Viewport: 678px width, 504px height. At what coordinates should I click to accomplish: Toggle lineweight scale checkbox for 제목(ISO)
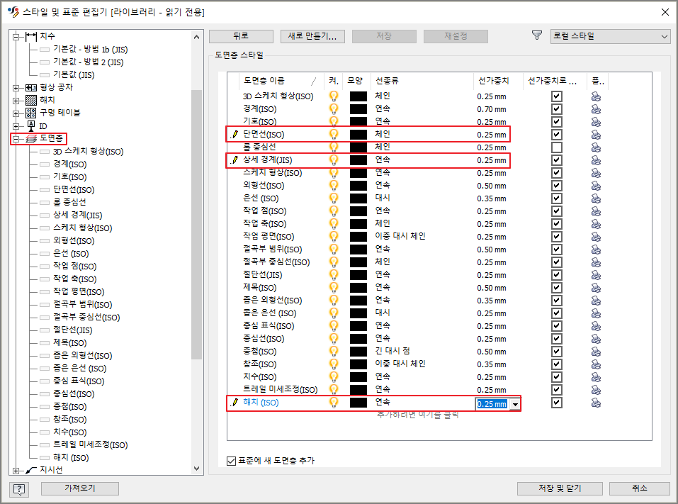click(556, 288)
